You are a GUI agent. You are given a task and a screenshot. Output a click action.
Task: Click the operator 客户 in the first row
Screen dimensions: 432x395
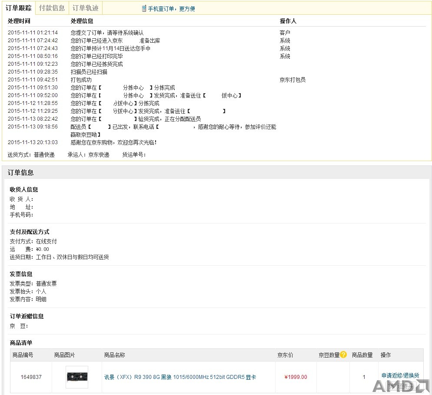(x=285, y=33)
